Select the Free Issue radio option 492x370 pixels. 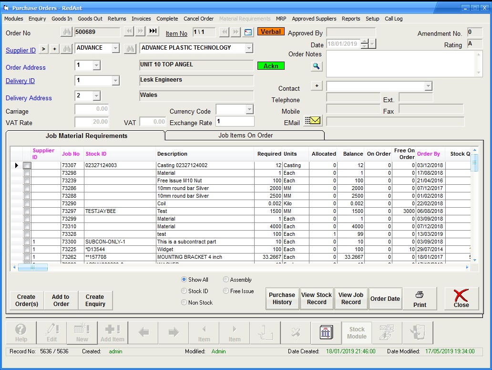pos(226,291)
